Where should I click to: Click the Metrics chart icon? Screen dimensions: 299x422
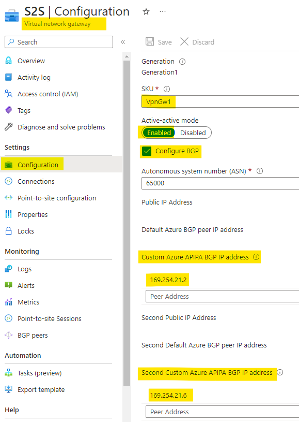(9, 302)
